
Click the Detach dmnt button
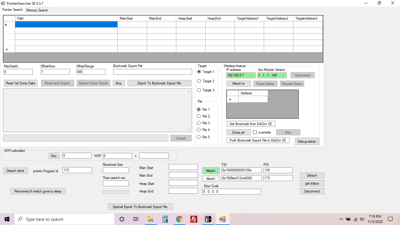[x=16, y=171]
